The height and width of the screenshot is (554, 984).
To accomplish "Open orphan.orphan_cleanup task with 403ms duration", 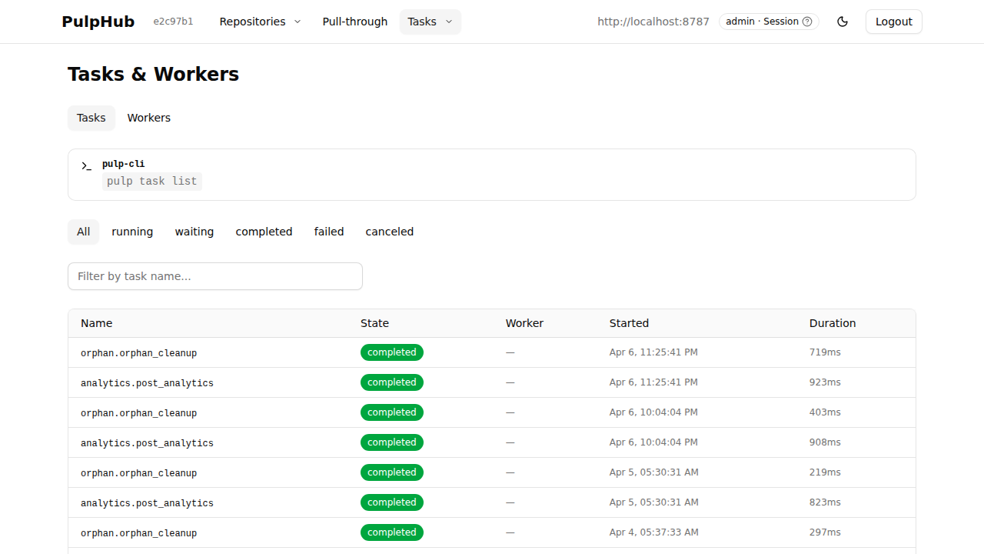I will click(x=139, y=413).
